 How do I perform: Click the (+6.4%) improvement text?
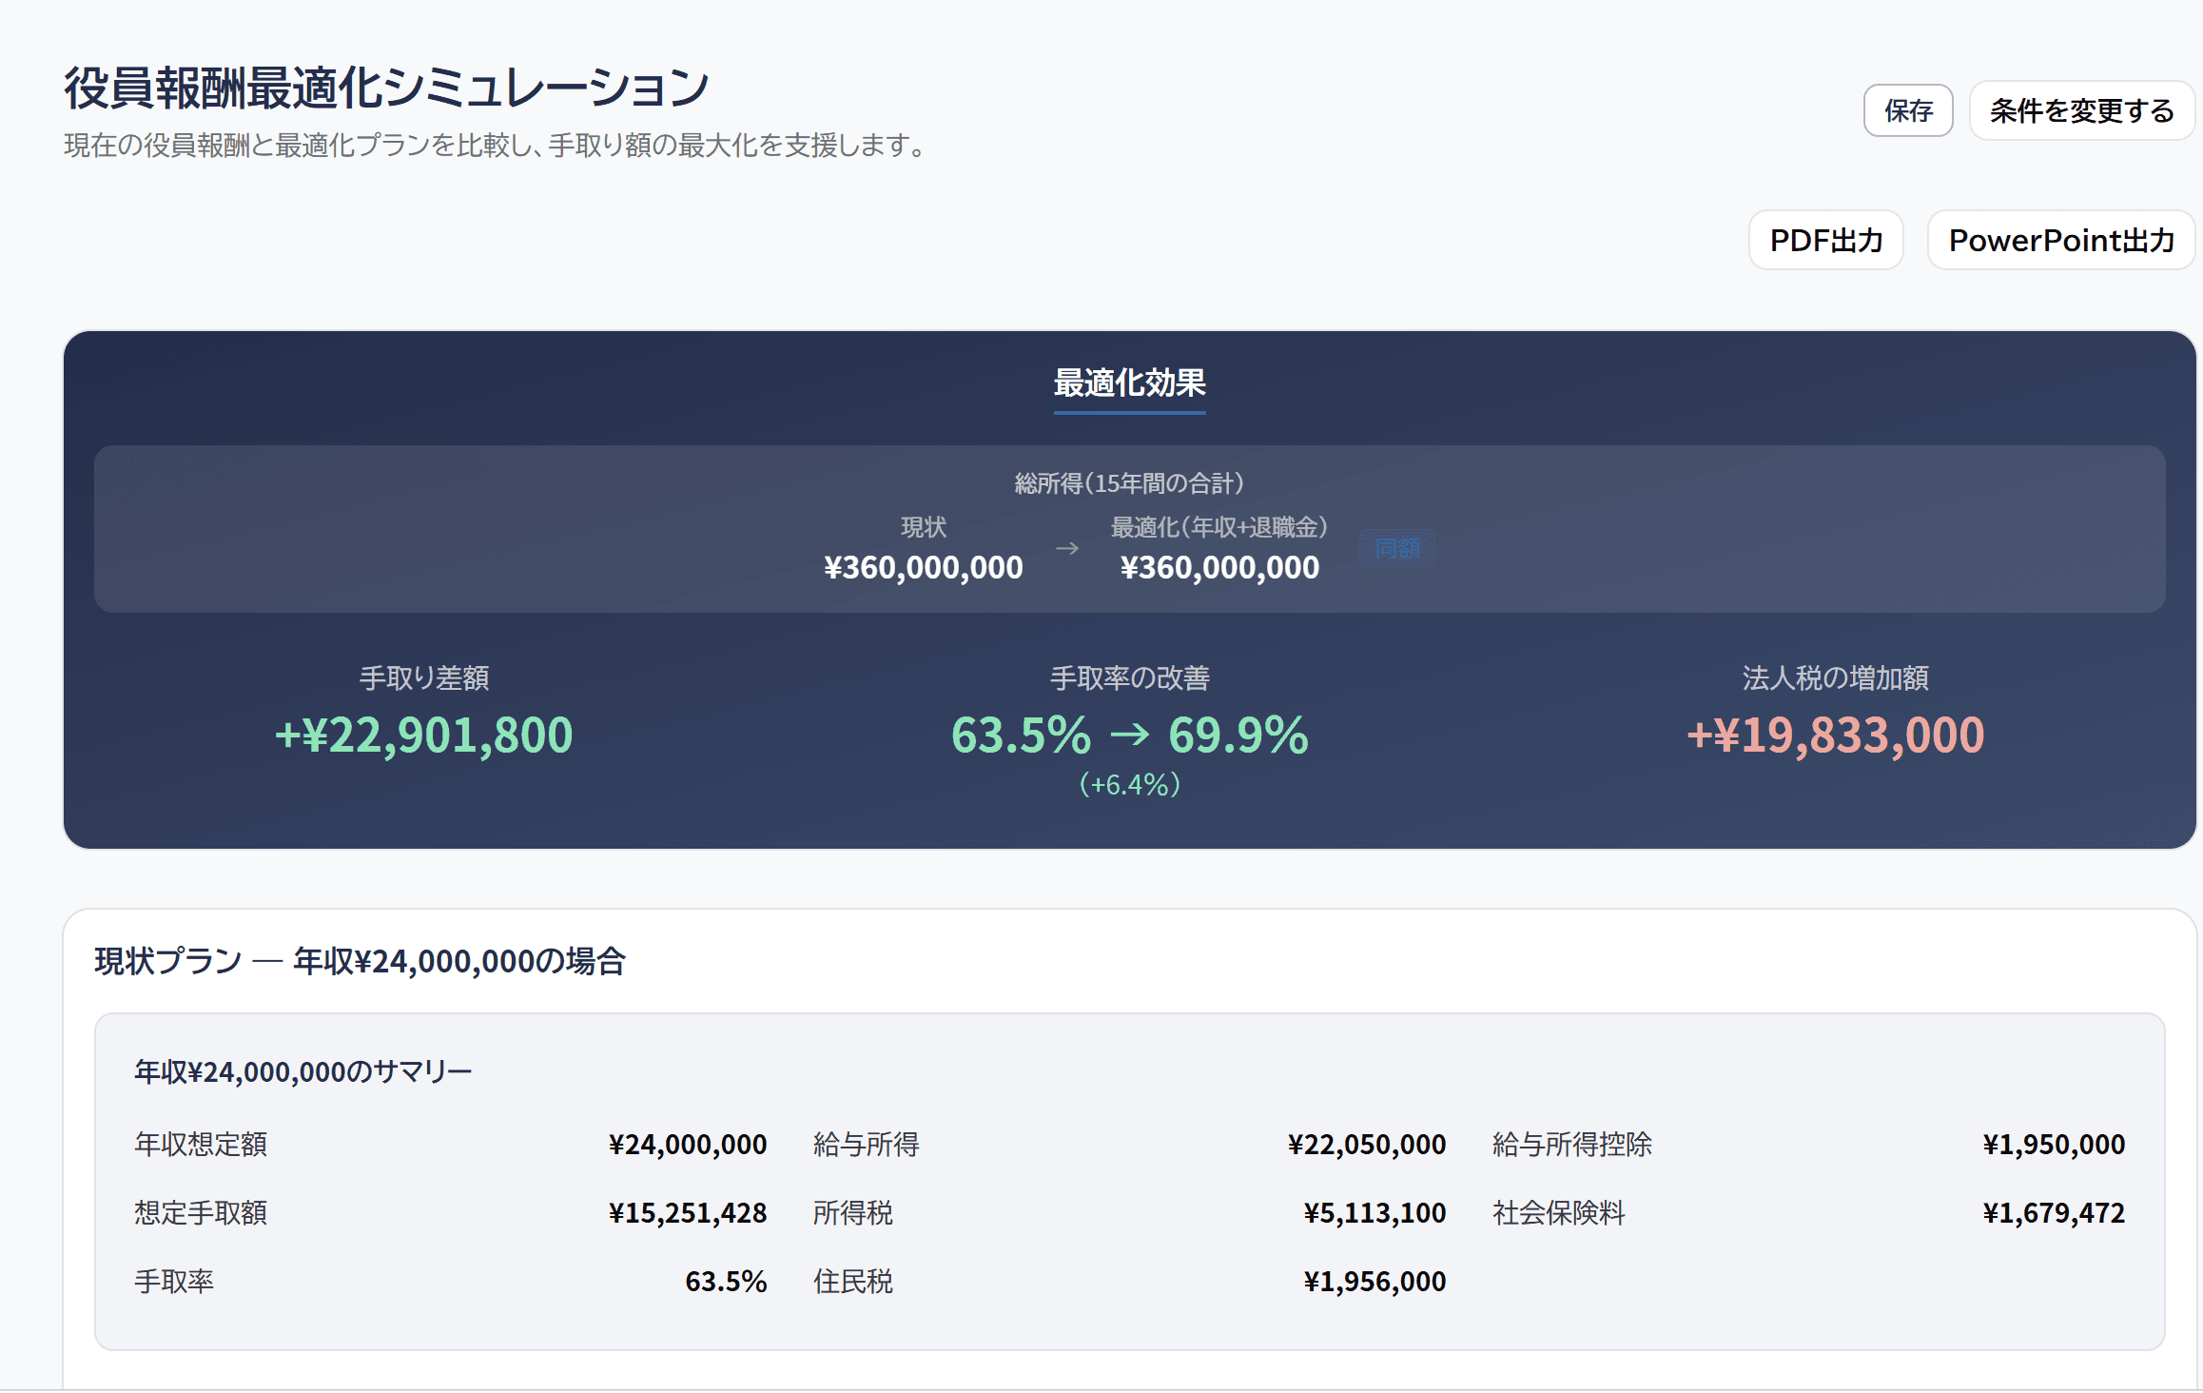pyautogui.click(x=1129, y=785)
